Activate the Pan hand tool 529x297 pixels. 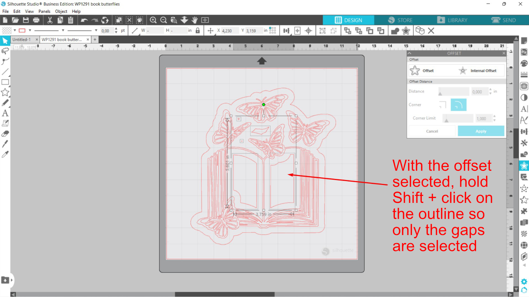coord(195,20)
